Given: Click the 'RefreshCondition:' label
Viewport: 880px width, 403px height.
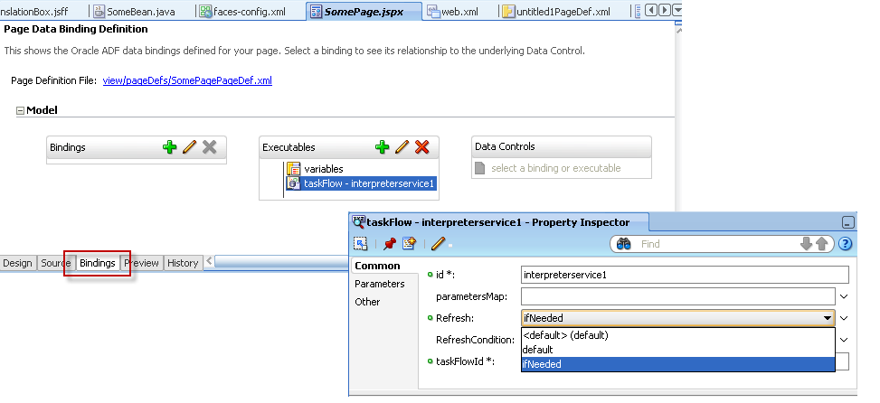Looking at the screenshot, I should [475, 340].
